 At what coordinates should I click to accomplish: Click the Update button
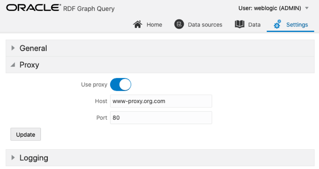26,134
